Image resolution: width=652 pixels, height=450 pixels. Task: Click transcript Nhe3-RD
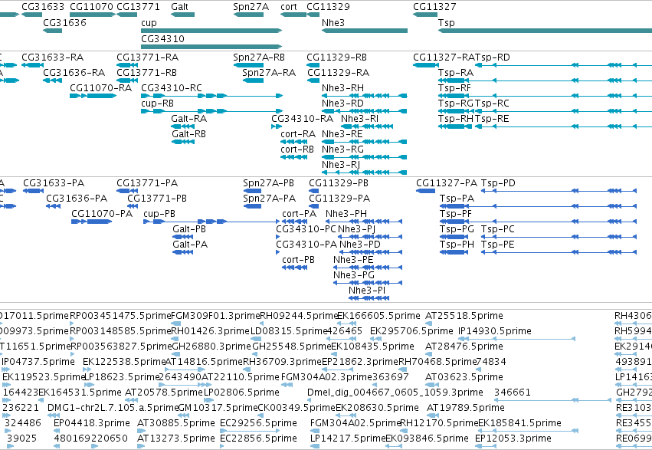tap(365, 111)
